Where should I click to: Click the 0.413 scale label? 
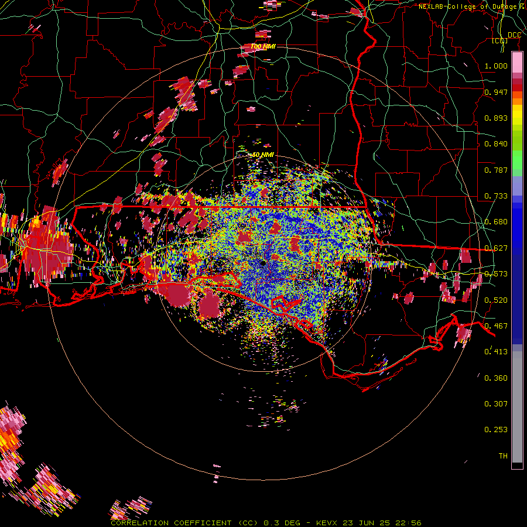(x=496, y=352)
